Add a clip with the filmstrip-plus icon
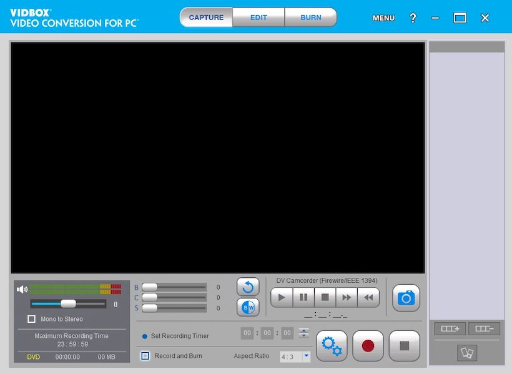The image size is (512, 374). pyautogui.click(x=450, y=328)
